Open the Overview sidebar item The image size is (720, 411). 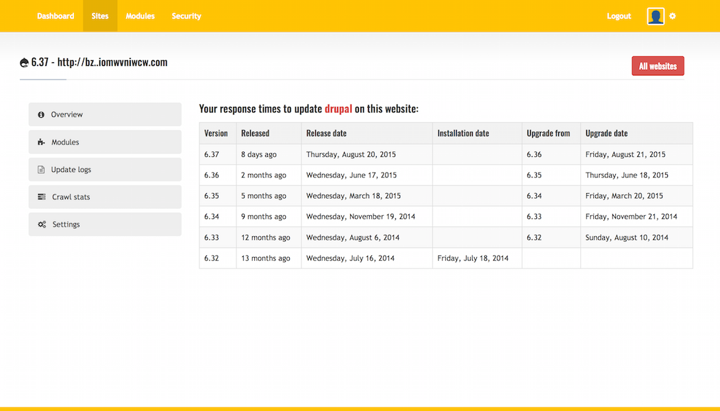[x=105, y=114]
